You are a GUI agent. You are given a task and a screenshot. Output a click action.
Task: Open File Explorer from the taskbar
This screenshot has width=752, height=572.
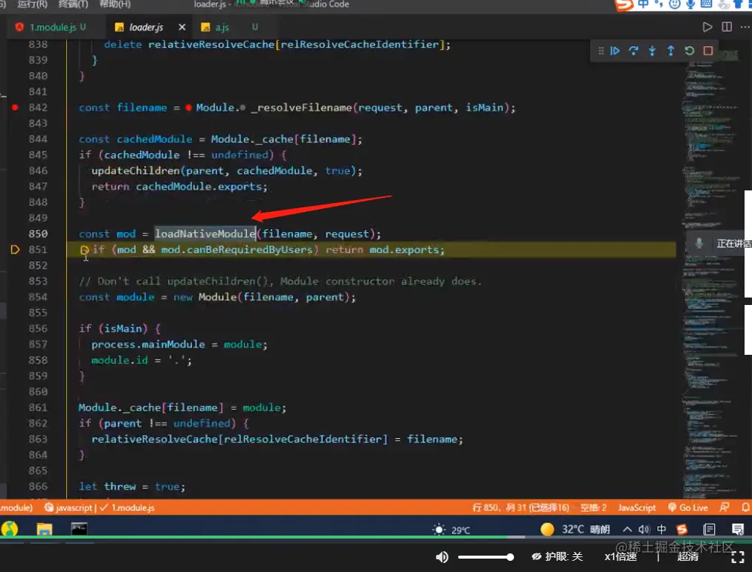click(44, 530)
